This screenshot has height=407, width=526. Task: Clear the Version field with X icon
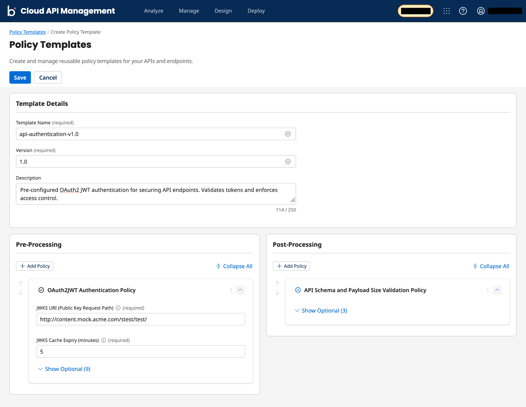288,162
